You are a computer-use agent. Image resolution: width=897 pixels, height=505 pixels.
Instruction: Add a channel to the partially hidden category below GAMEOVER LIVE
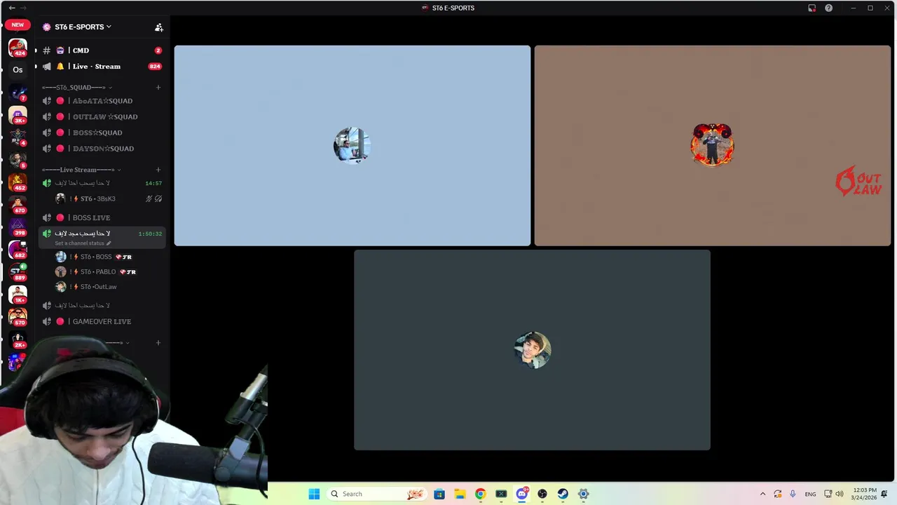(158, 343)
